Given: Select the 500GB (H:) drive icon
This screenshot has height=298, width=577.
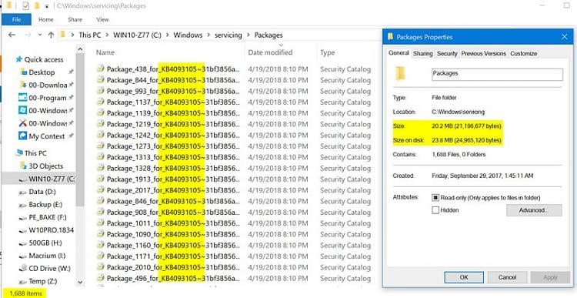Looking at the screenshot, I should click(23, 243).
